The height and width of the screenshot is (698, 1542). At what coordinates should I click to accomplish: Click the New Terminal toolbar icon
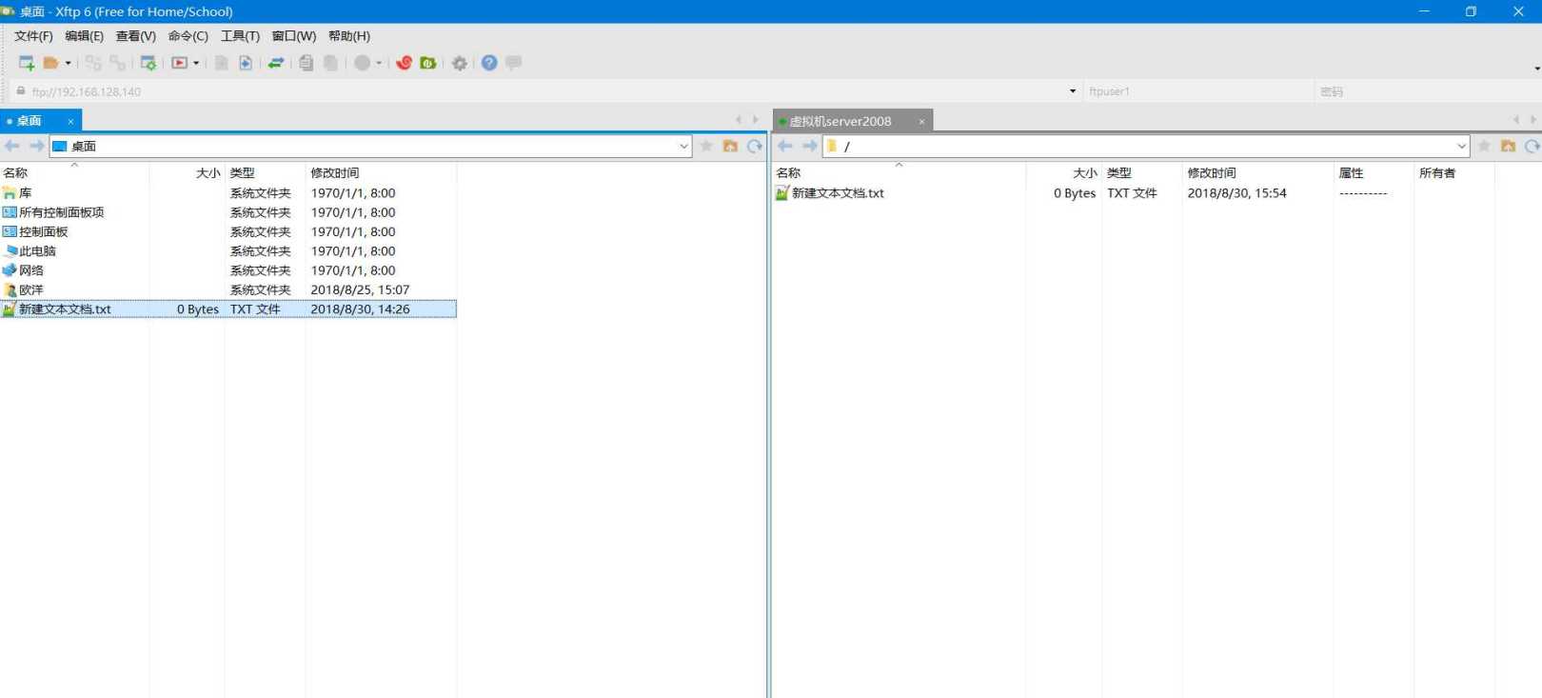[x=179, y=63]
